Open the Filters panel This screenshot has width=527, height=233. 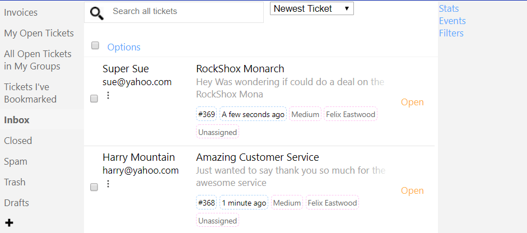coord(451,33)
